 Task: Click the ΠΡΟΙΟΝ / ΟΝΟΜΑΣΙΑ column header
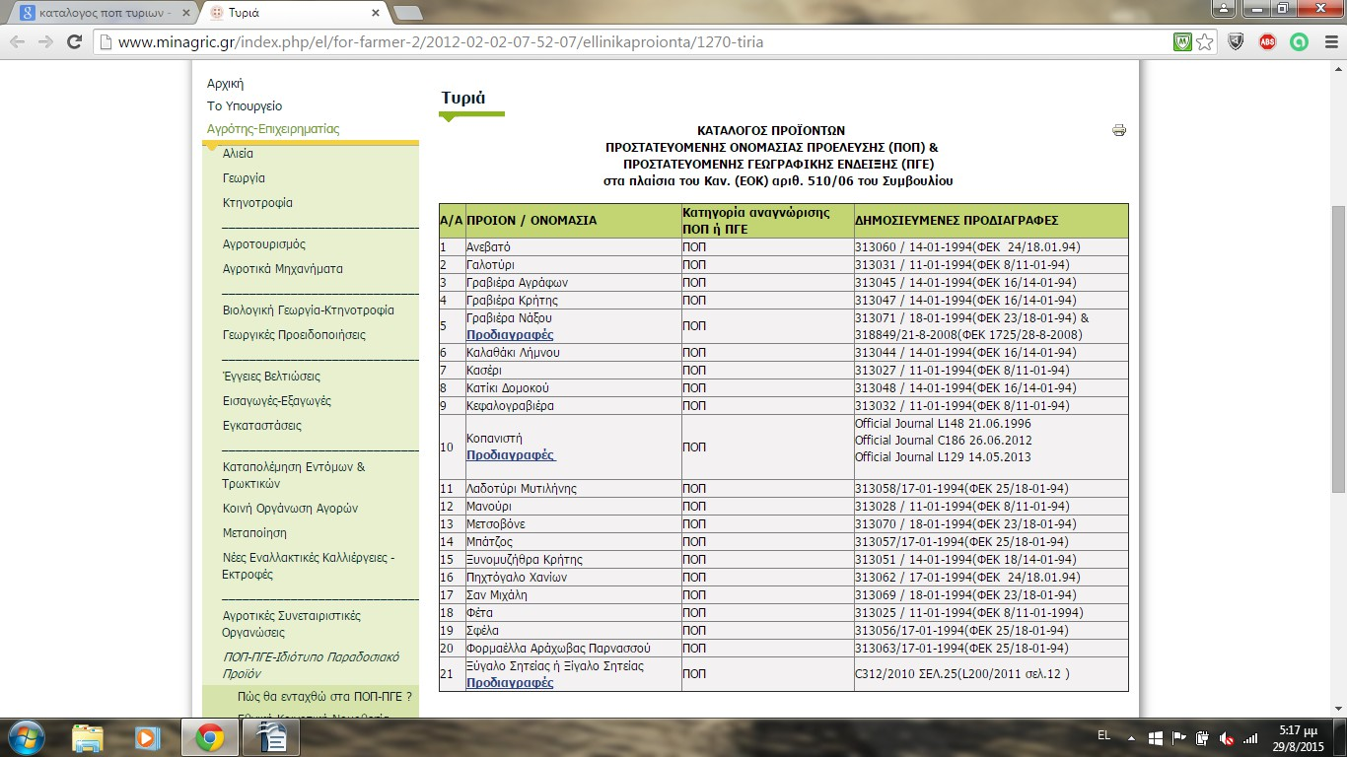pyautogui.click(x=573, y=221)
